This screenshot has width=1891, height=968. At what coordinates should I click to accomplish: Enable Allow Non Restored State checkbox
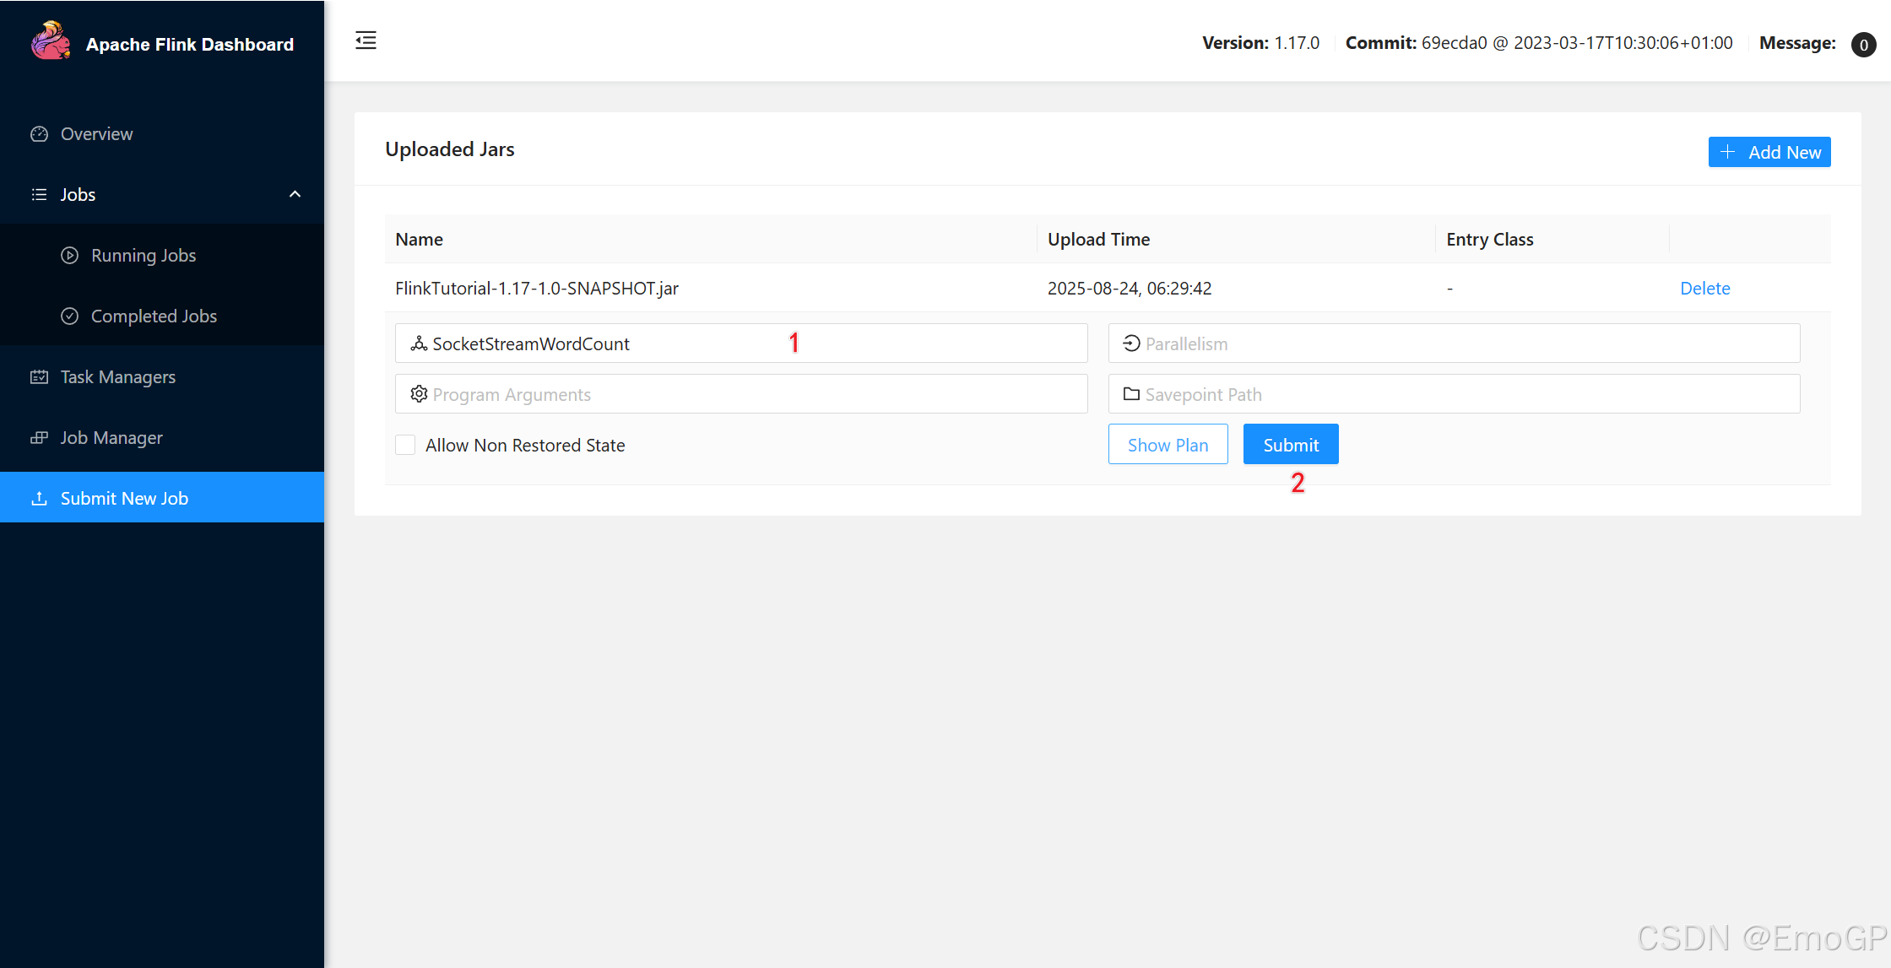click(x=405, y=445)
